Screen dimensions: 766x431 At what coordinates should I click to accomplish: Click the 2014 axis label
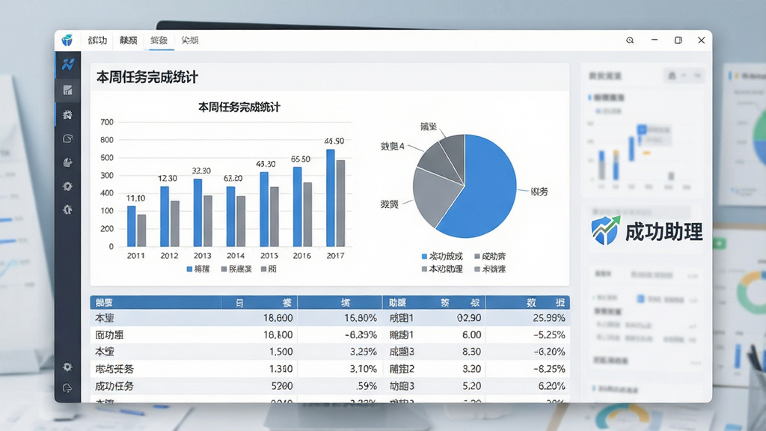236,256
